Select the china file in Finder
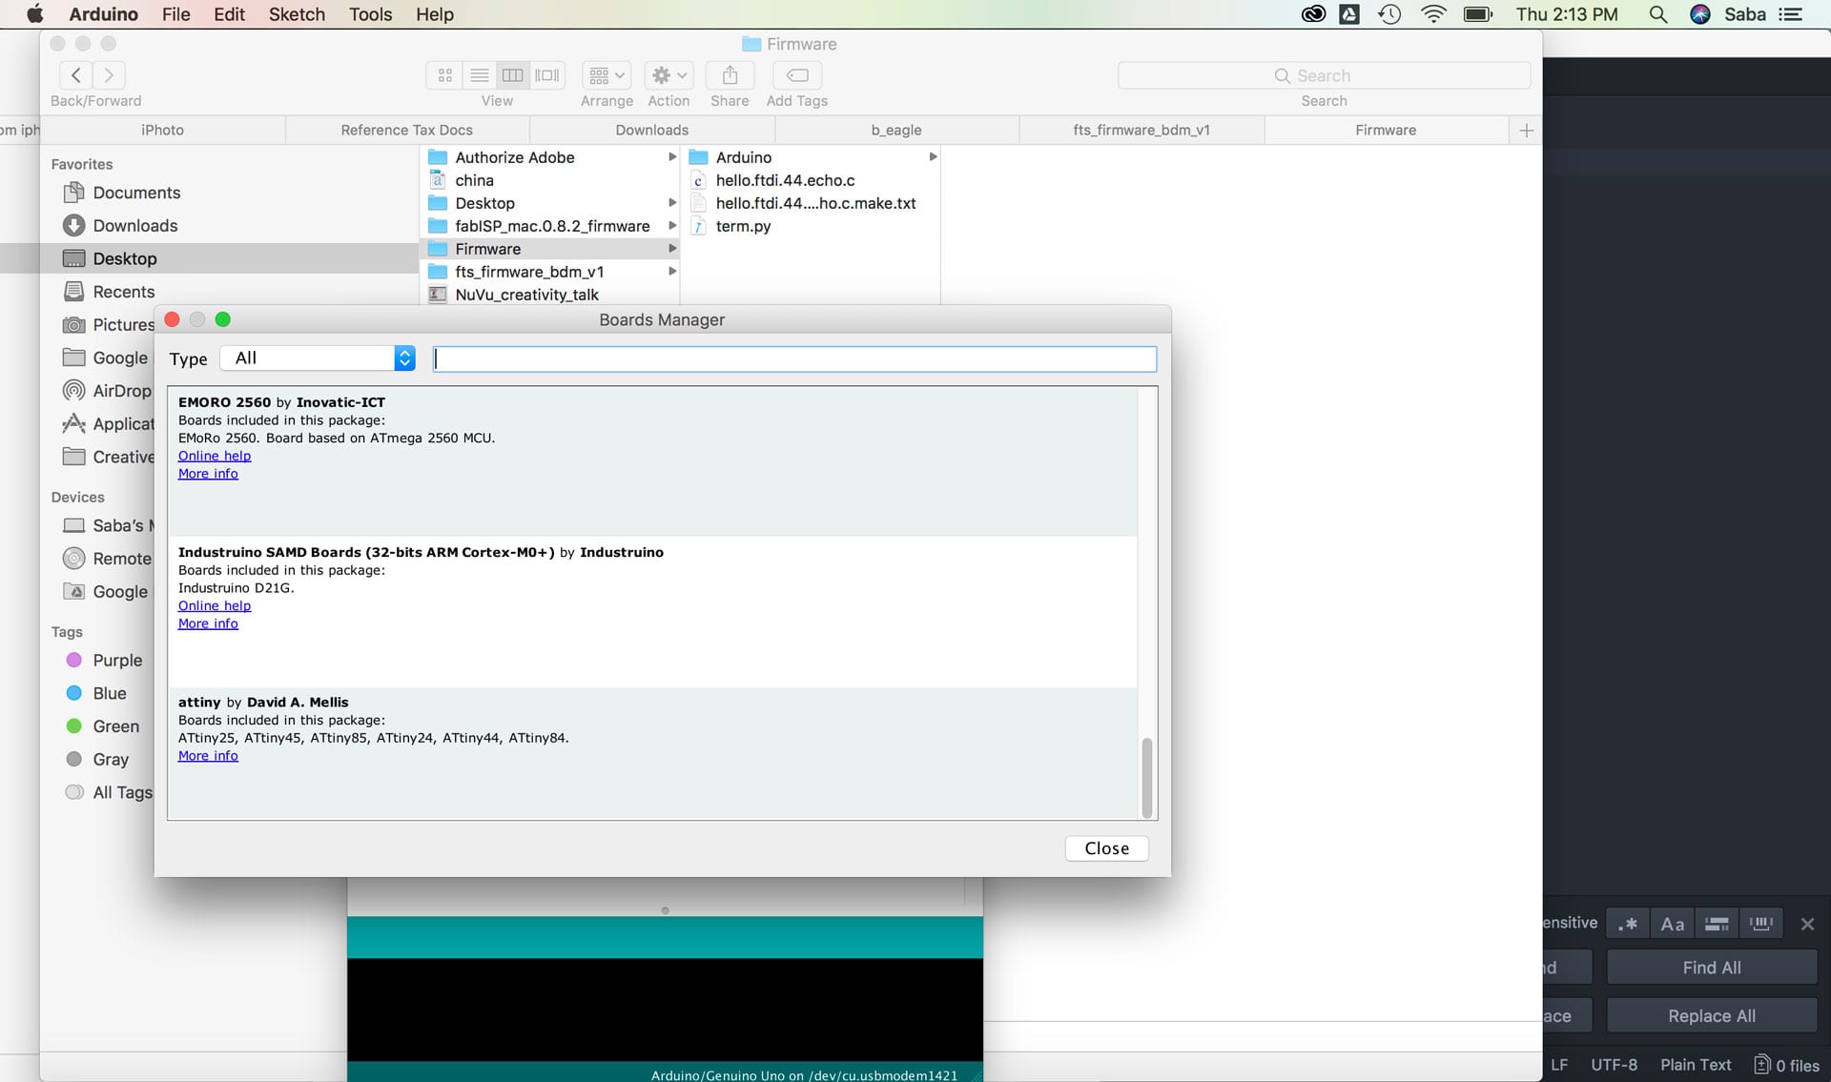 (474, 180)
